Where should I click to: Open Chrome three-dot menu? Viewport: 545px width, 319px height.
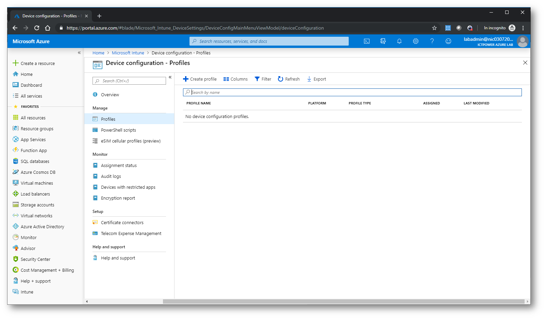523,28
